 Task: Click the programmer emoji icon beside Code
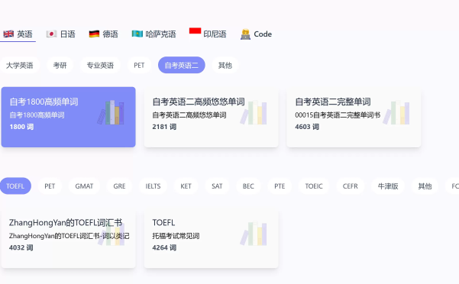[x=245, y=34]
